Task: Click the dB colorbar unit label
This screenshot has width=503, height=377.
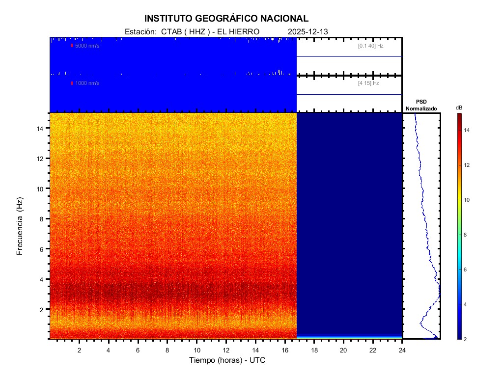Action: (x=459, y=108)
